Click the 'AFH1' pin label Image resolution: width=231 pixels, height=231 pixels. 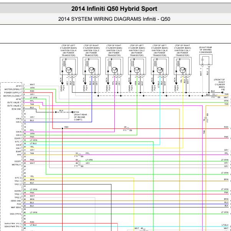[x=18, y=86]
